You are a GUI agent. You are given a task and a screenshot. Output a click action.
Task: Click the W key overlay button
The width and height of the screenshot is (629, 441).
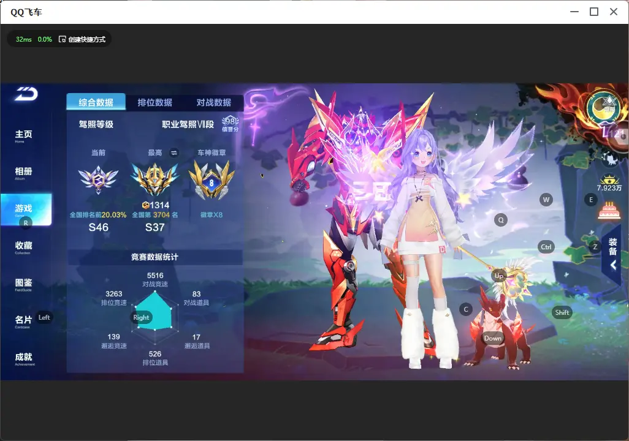pos(546,200)
